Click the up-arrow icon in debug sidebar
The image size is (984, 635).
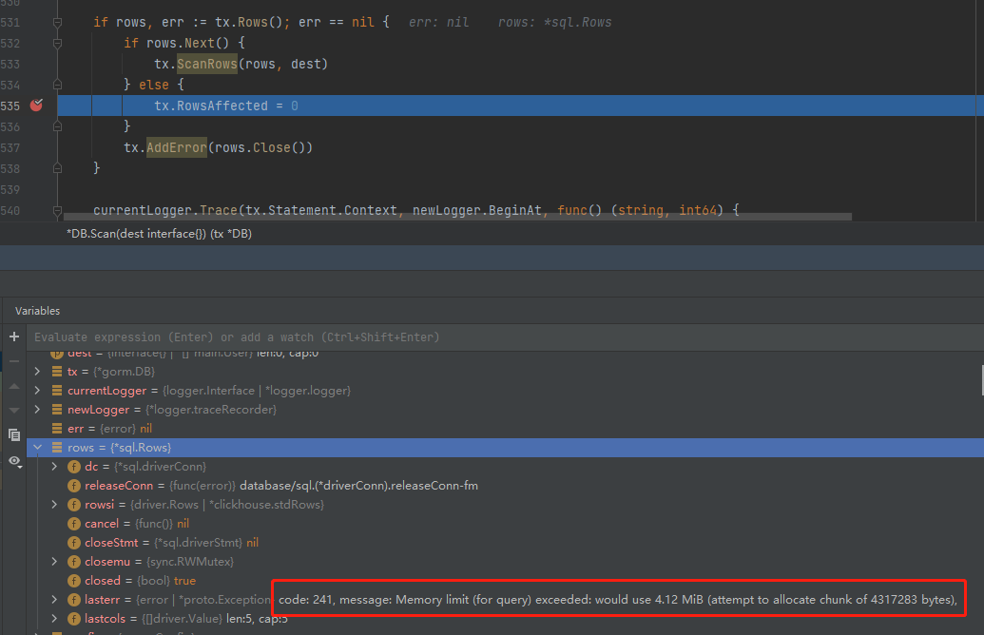13,385
